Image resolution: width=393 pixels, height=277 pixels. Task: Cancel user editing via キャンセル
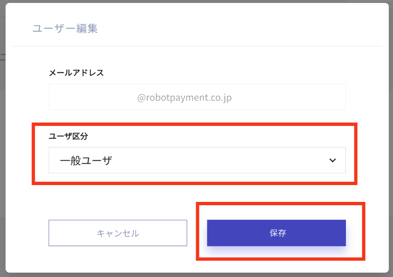coord(118,233)
